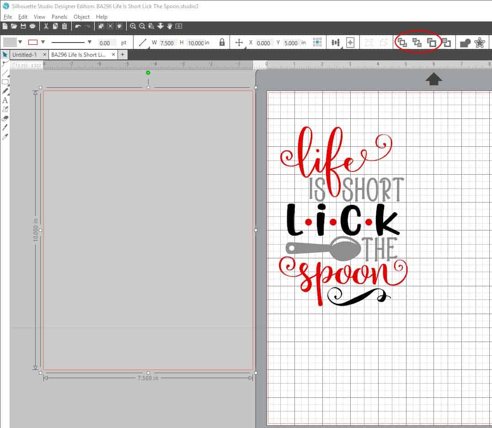
Task: Expand the line color dropdown arrow
Action: (x=43, y=43)
